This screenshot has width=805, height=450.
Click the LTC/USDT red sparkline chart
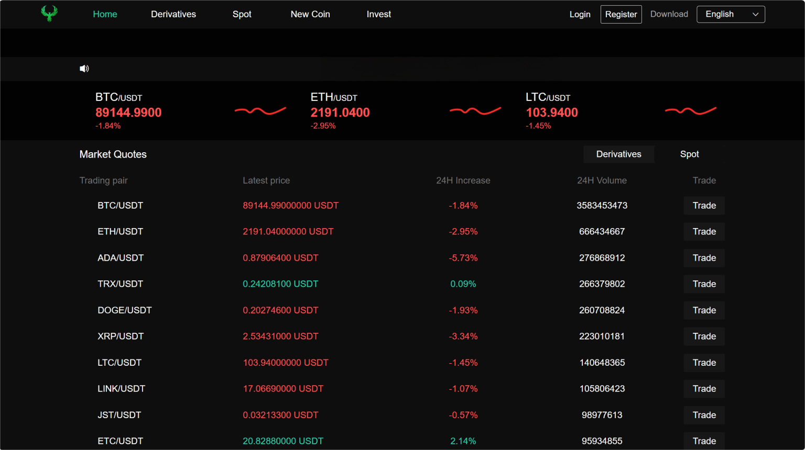pos(690,110)
